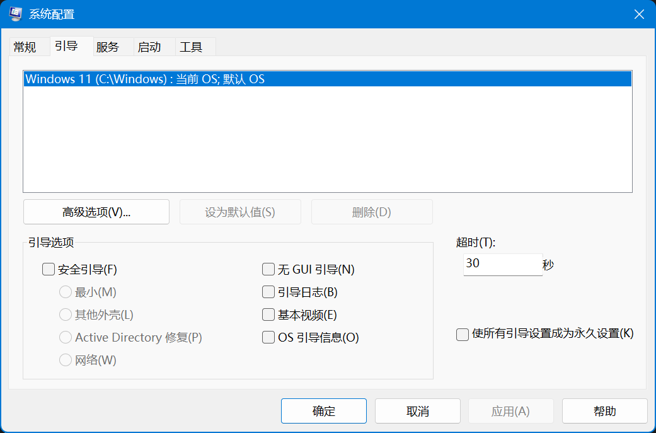The height and width of the screenshot is (433, 656).
Task: Open 高级选项 dialog
Action: (96, 212)
